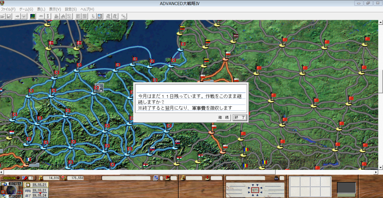Select the German unit marker on the map
Viewport: 383px width, 198px height.
(99, 88)
